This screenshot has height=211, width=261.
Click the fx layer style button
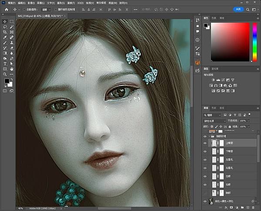tap(226, 208)
